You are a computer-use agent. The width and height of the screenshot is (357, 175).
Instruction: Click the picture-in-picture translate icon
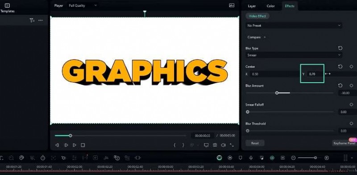point(116,158)
